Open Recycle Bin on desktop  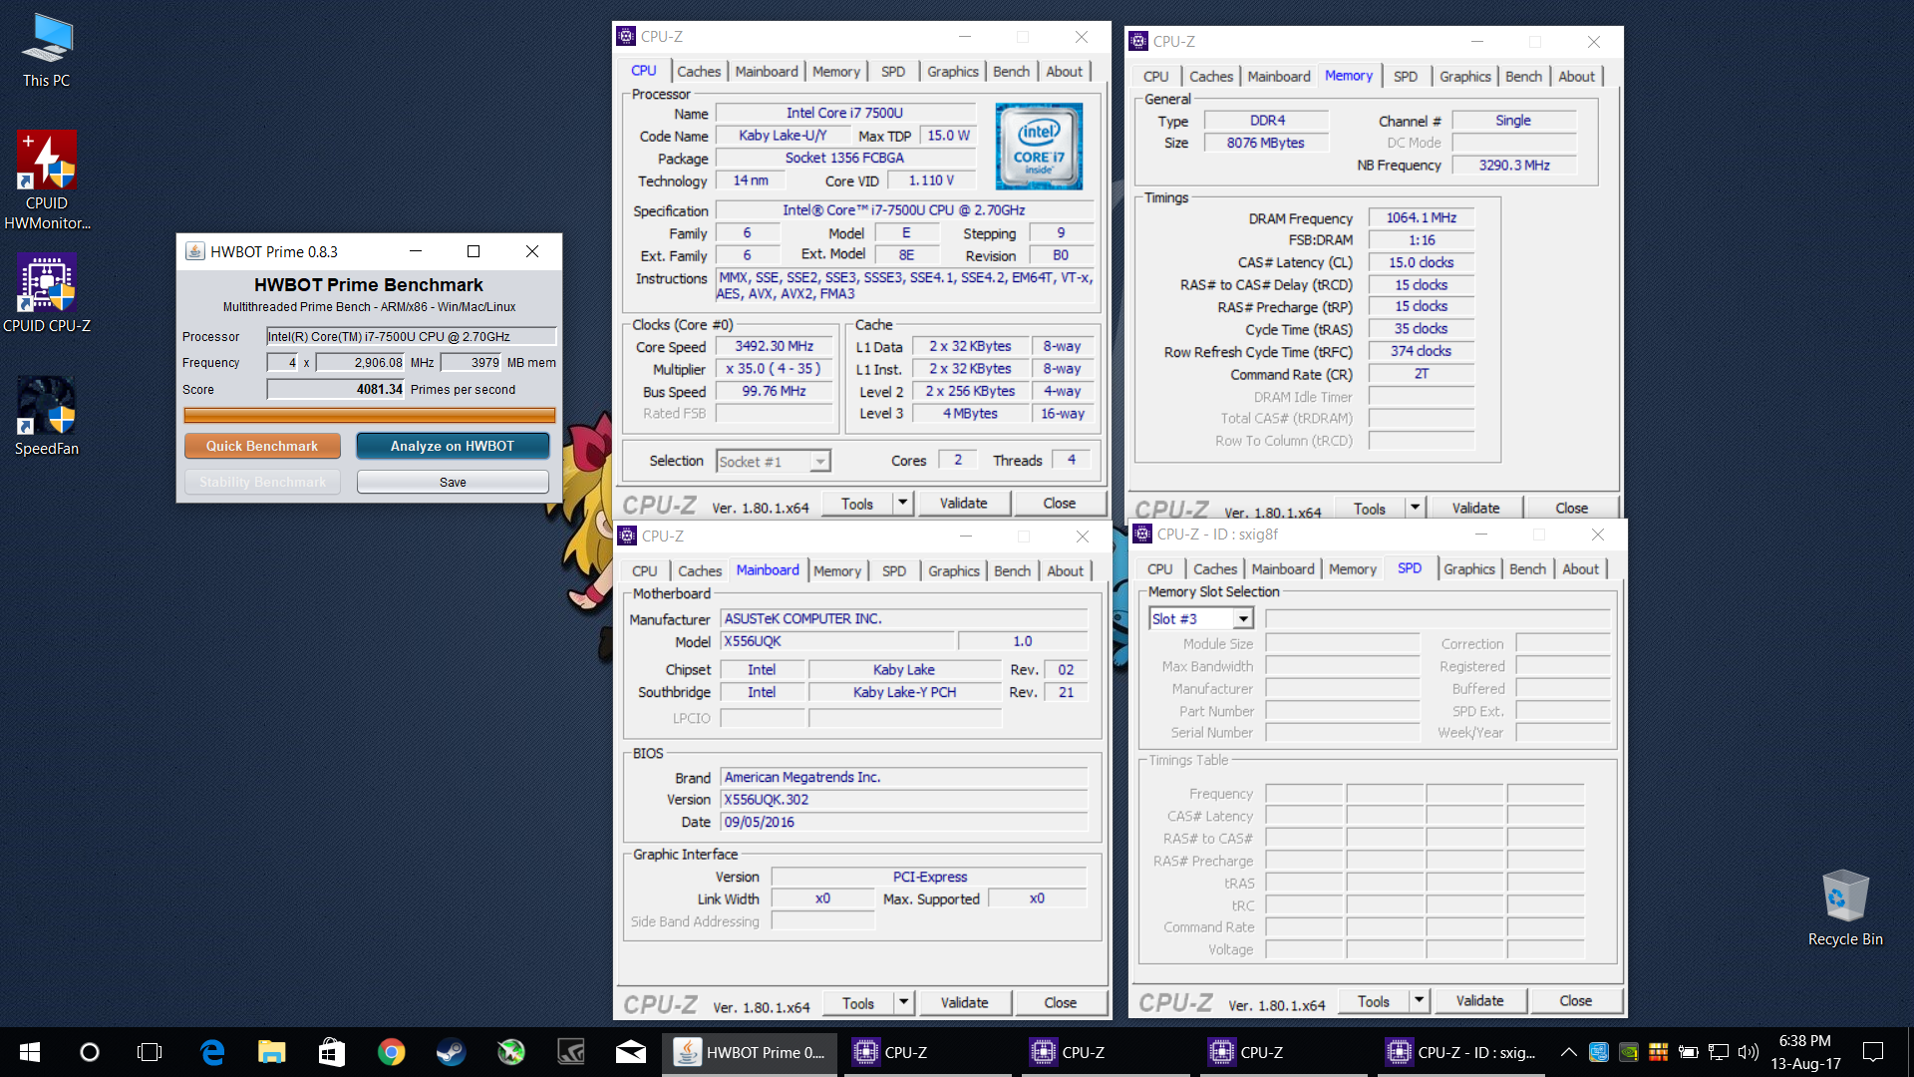pos(1845,907)
